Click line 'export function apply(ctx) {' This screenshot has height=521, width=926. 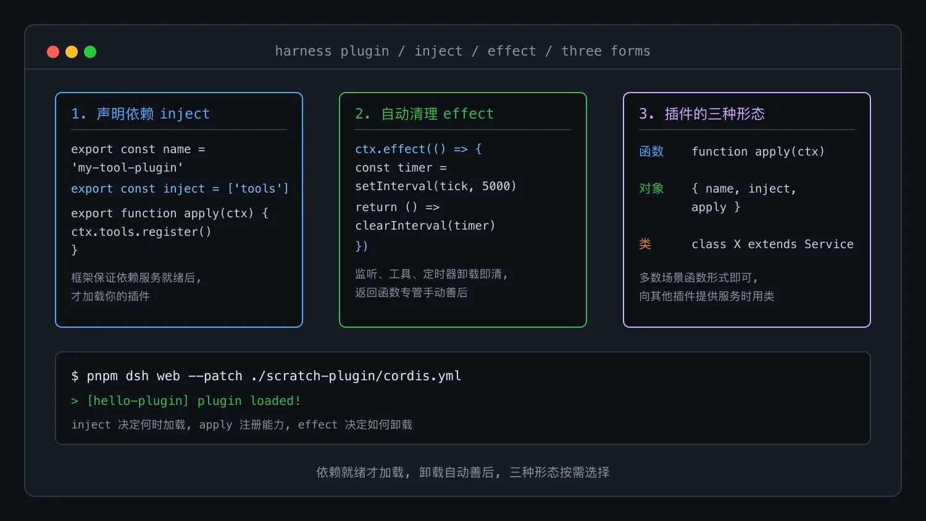170,214
